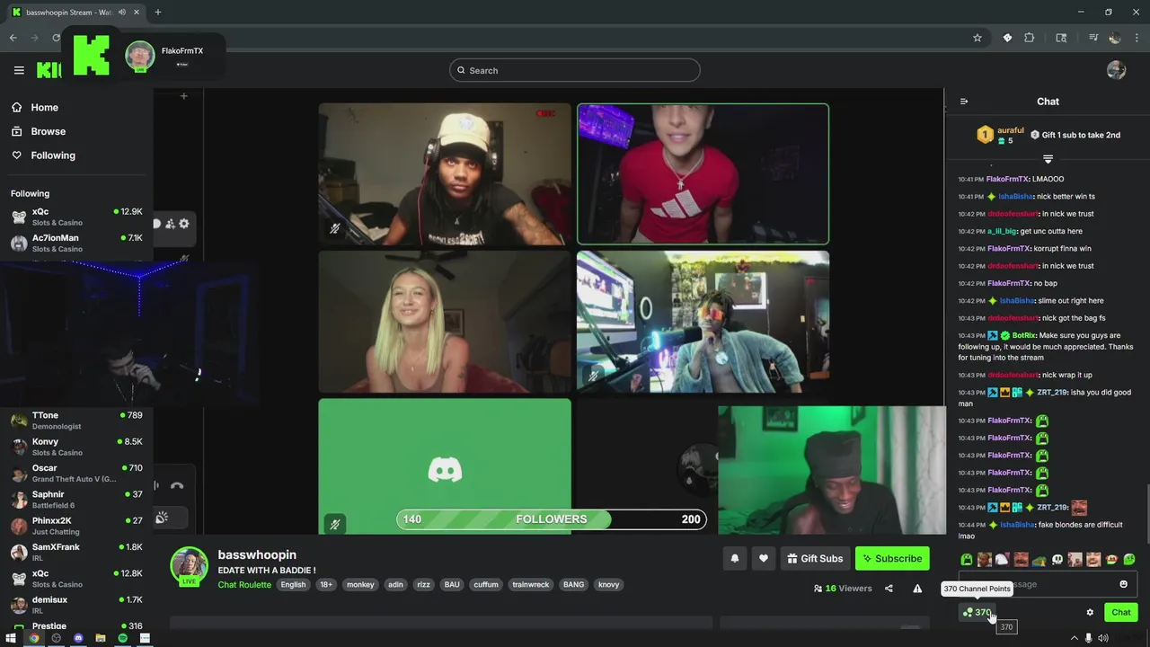Open Oscar's Grand Theft Auto V channel
Viewport: 1150px width, 647px height.
click(76, 473)
